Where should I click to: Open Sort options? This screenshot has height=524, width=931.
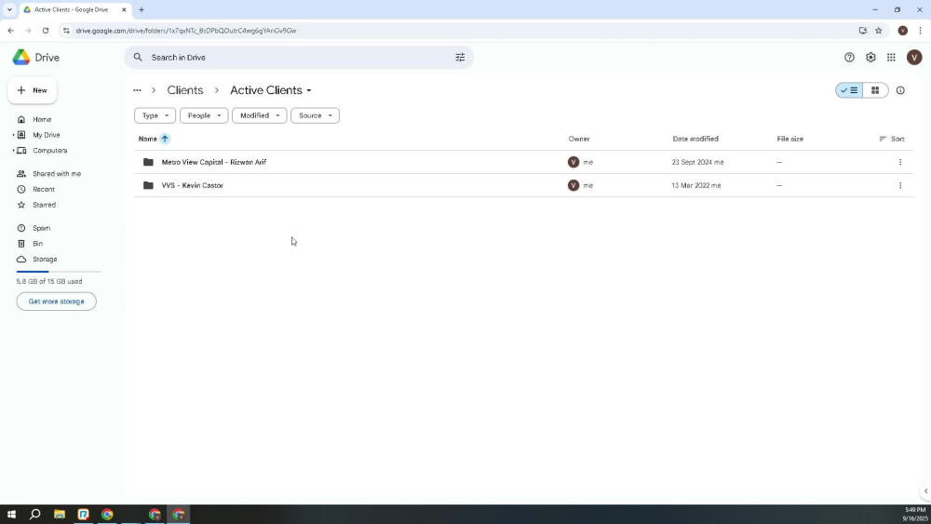[x=892, y=139]
